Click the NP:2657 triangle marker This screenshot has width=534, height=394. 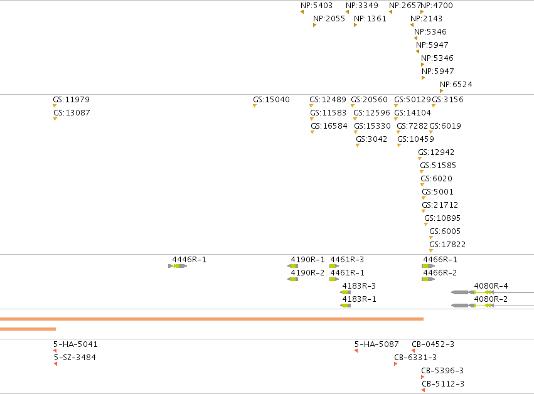pyautogui.click(x=391, y=12)
